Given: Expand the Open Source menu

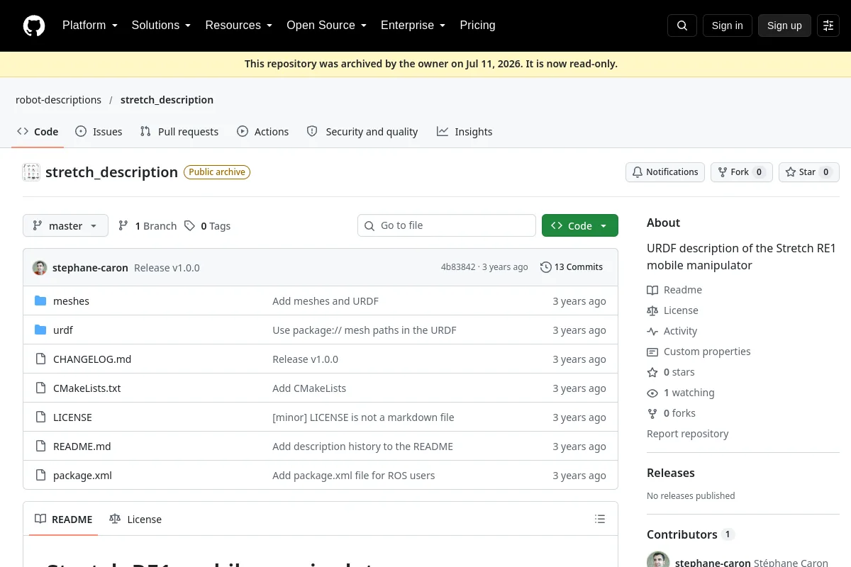Looking at the screenshot, I should (326, 26).
